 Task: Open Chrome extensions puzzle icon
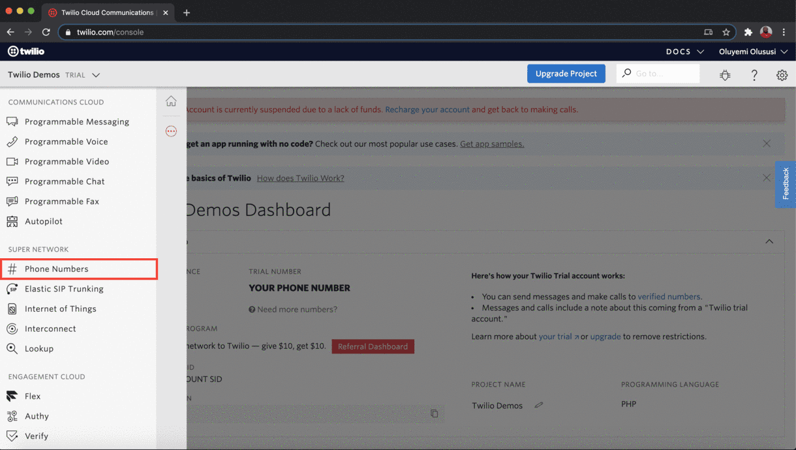748,32
